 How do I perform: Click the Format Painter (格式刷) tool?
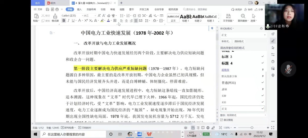click(55, 18)
